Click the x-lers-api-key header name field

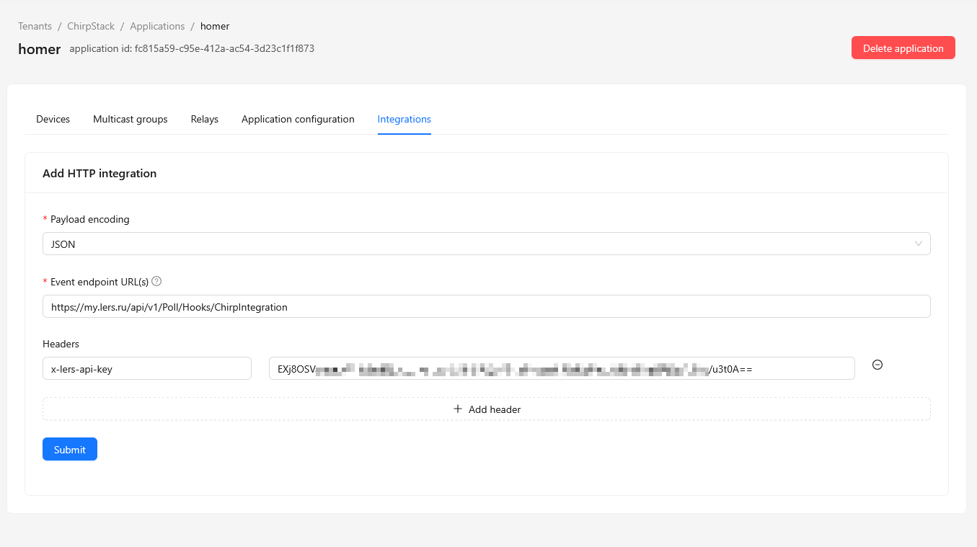(146, 368)
